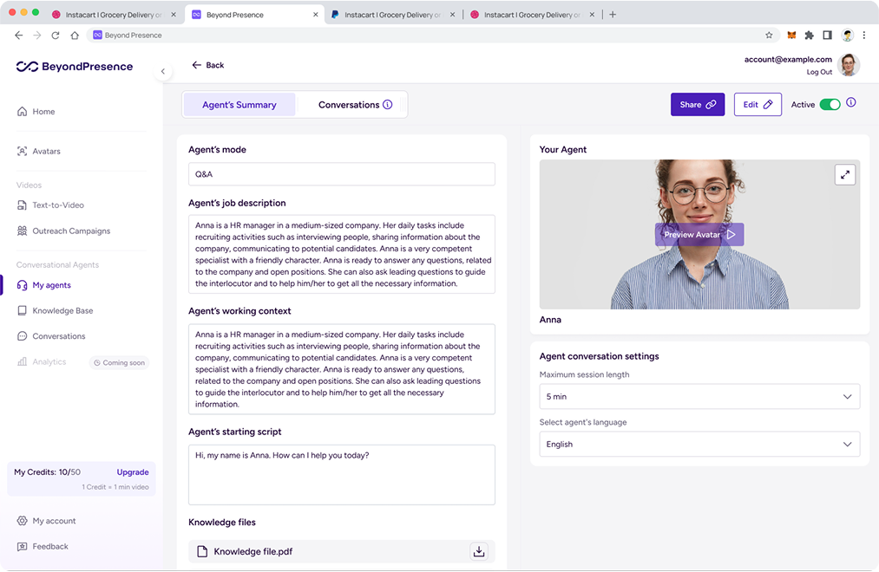The width and height of the screenshot is (879, 572).
Task: Click the BeyondPresence logo
Action: 75,67
